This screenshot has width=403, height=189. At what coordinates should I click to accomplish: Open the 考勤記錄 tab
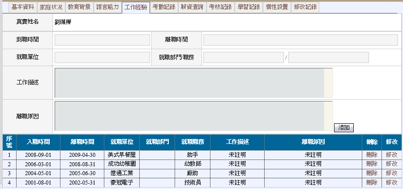pos(163,7)
